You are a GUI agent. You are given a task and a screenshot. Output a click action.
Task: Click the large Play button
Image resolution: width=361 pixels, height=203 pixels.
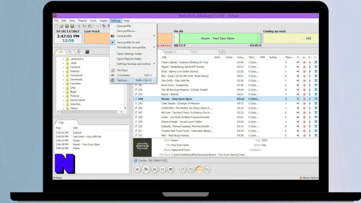click(146, 170)
